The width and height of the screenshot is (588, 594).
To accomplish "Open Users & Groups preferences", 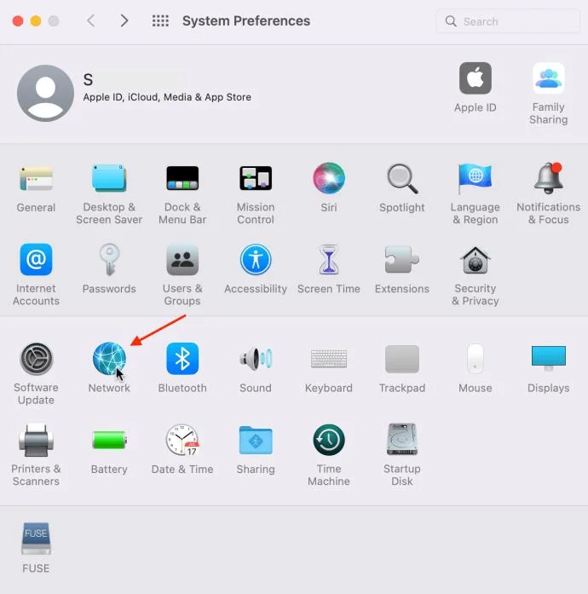I will coord(182,259).
